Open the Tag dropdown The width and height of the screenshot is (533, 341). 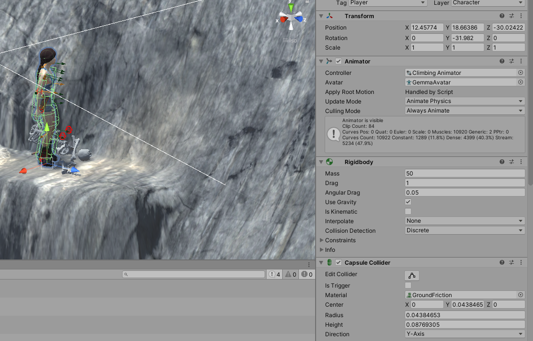[387, 3]
